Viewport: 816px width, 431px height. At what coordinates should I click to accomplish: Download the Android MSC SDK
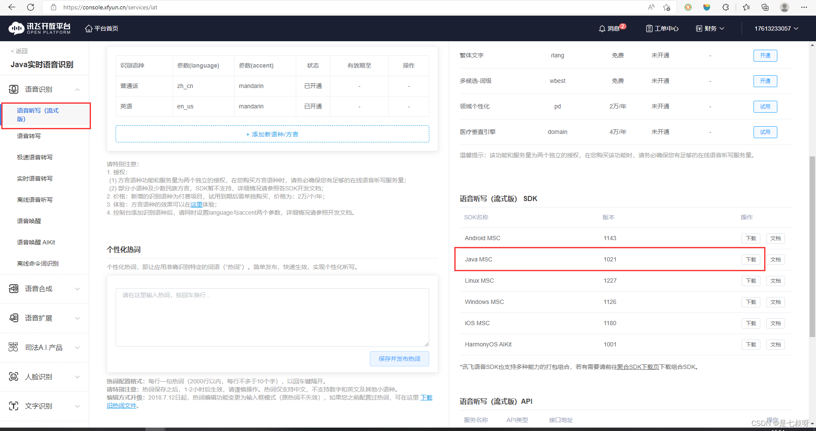[x=751, y=238]
